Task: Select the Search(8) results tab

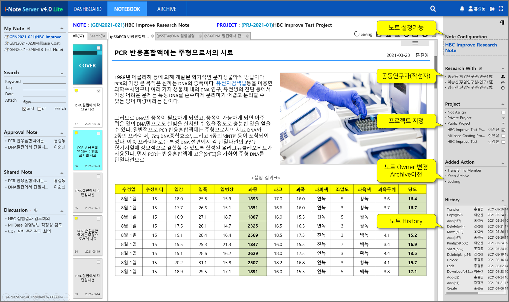Action: click(x=97, y=36)
